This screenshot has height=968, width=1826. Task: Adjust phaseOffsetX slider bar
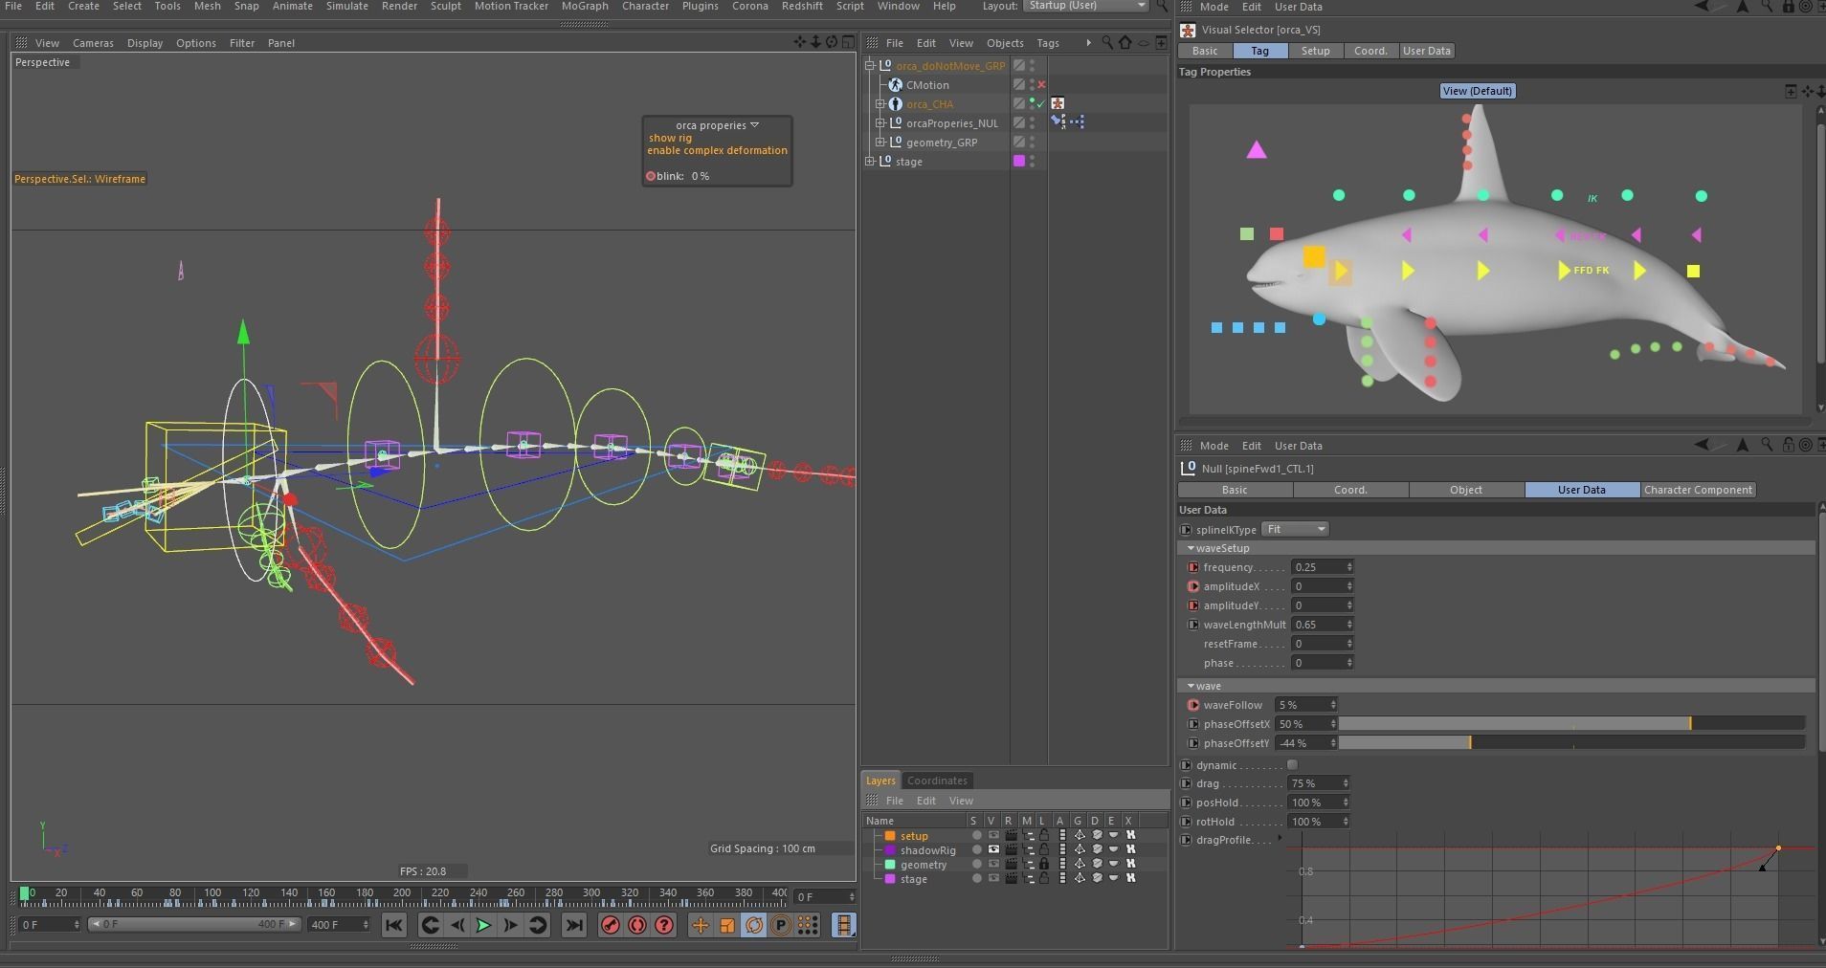point(1571,724)
